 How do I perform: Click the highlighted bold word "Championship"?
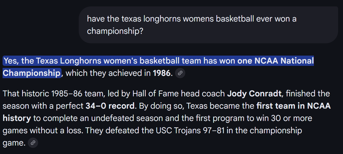tap(31, 73)
